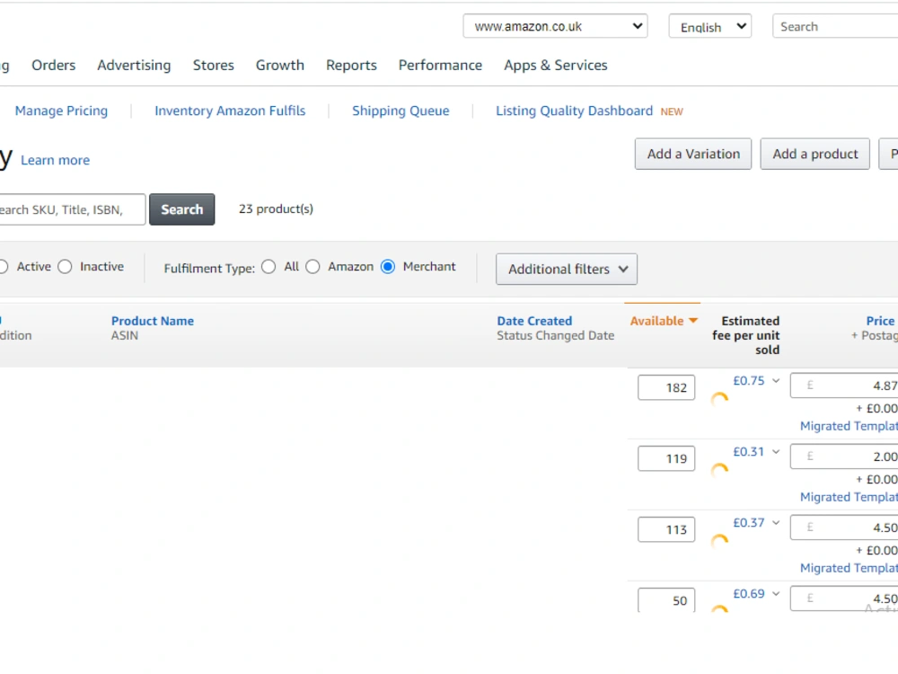Open the Reports menu
The width and height of the screenshot is (898, 674).
351,66
